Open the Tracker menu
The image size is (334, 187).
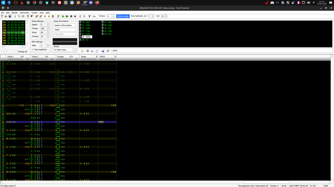34,12
